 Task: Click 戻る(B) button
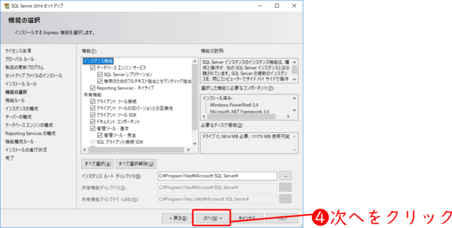[x=178, y=218]
